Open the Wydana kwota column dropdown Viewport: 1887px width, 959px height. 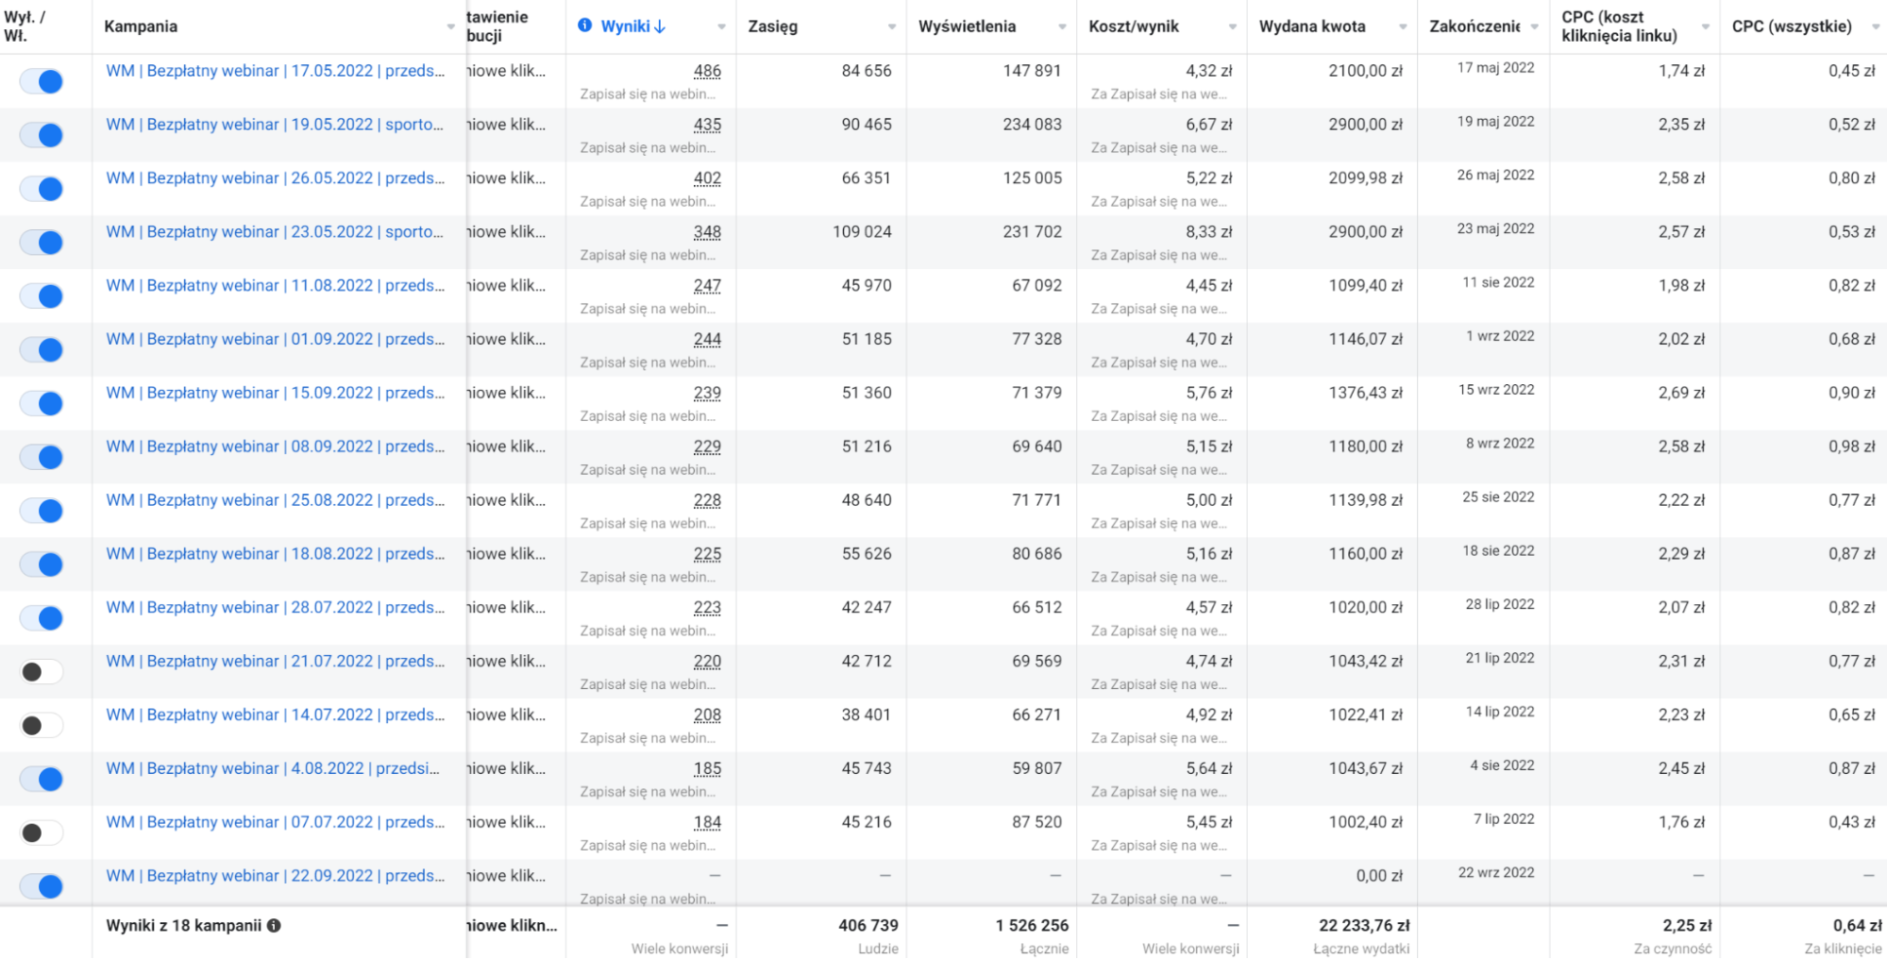(x=1402, y=26)
